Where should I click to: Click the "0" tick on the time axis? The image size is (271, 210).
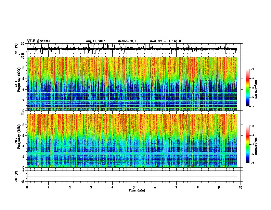click(x=27, y=187)
